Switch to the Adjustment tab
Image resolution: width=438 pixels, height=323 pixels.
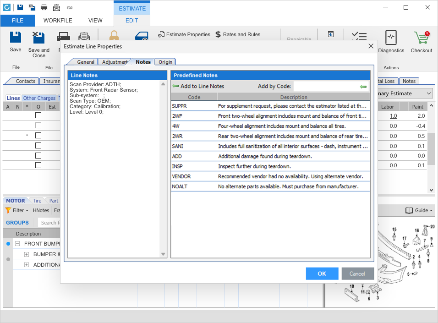point(115,62)
